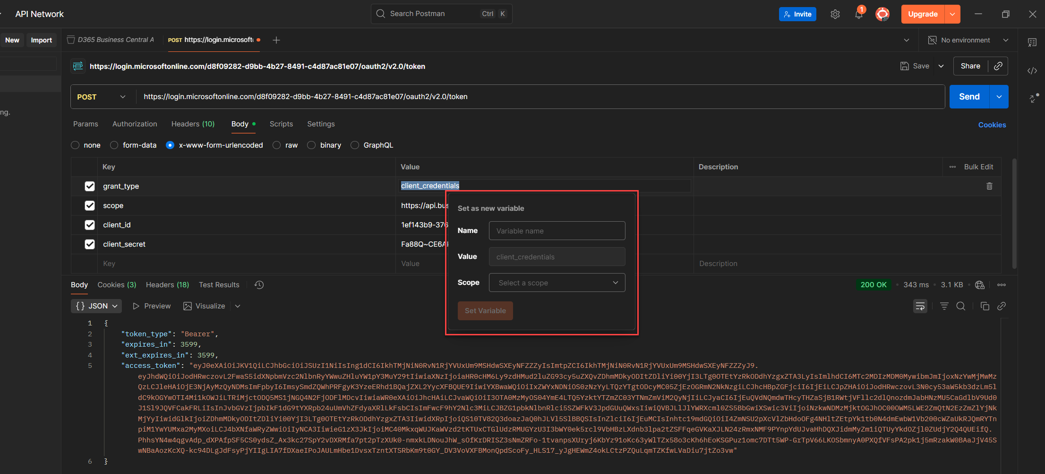Copy the response body

point(985,306)
